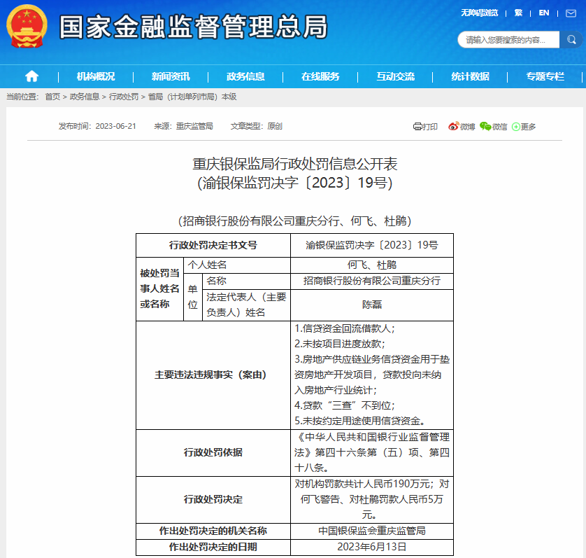Click the national emblem logo
Screen dimensions: 586x558
[x=27, y=27]
